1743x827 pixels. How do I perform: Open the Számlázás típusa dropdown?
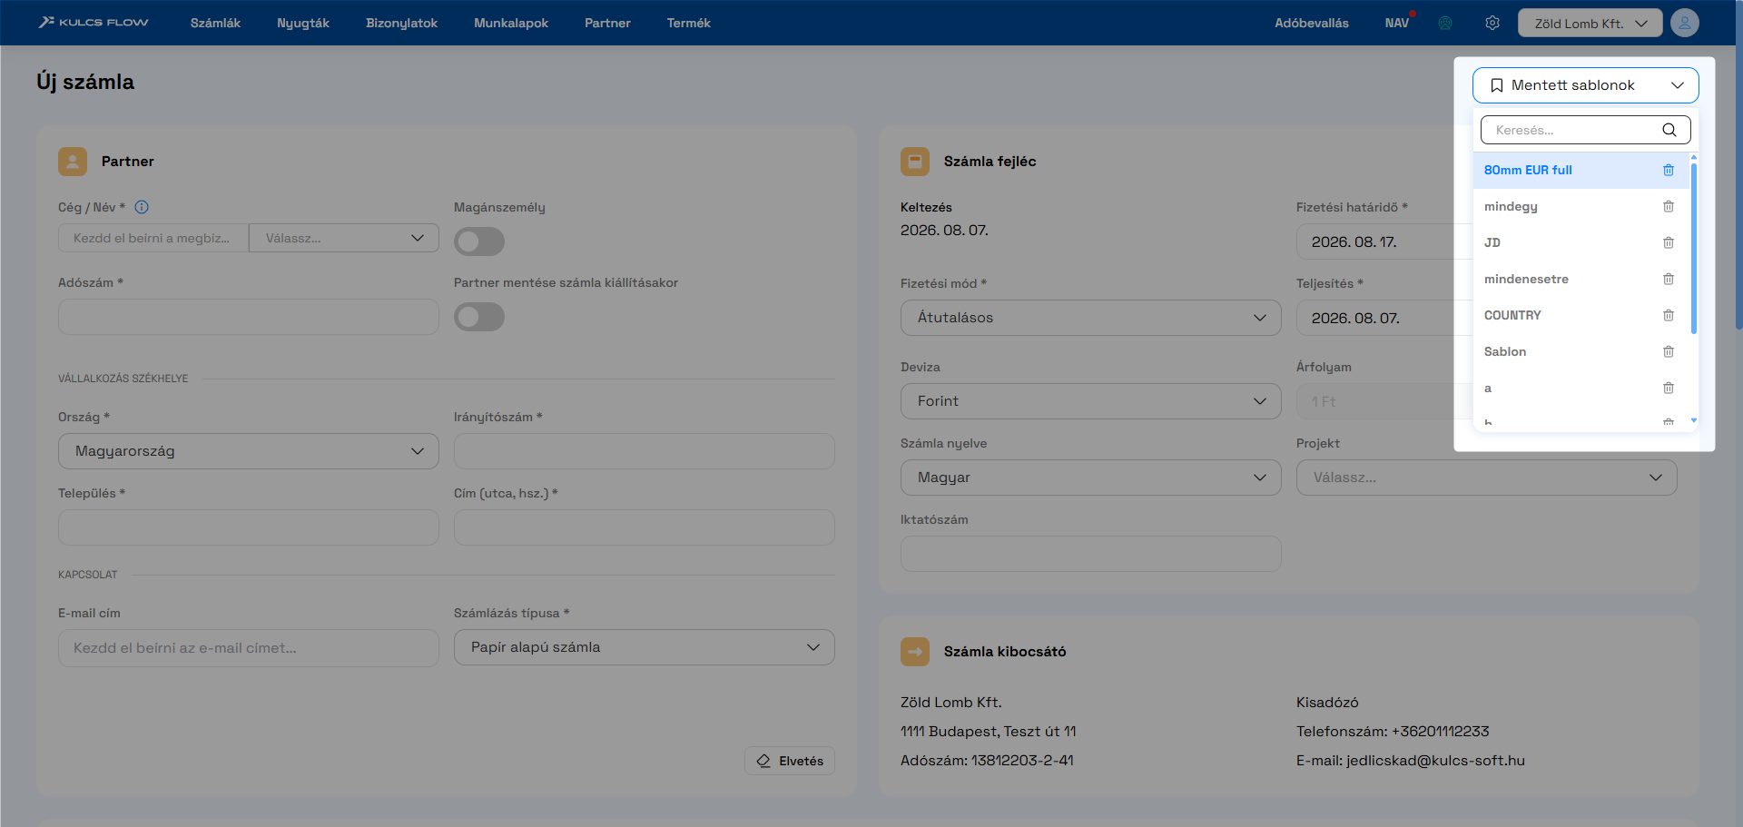click(645, 647)
